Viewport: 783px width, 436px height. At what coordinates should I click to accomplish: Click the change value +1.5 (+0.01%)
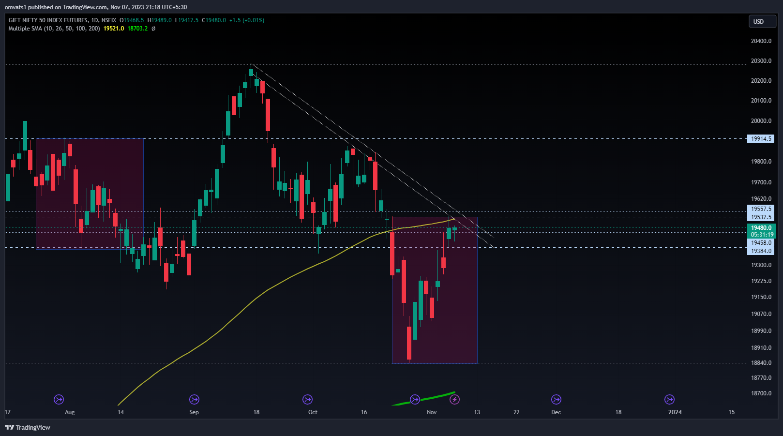pyautogui.click(x=247, y=20)
